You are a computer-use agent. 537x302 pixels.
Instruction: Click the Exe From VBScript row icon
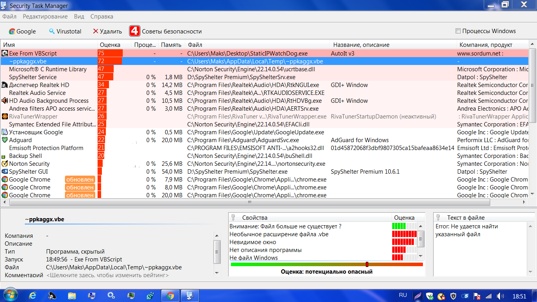[x=5, y=53]
